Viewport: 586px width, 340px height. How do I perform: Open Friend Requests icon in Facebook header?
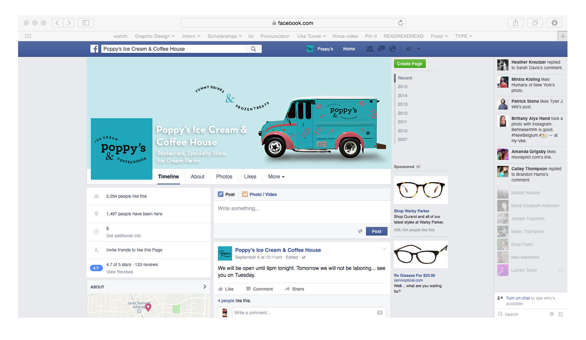point(369,49)
